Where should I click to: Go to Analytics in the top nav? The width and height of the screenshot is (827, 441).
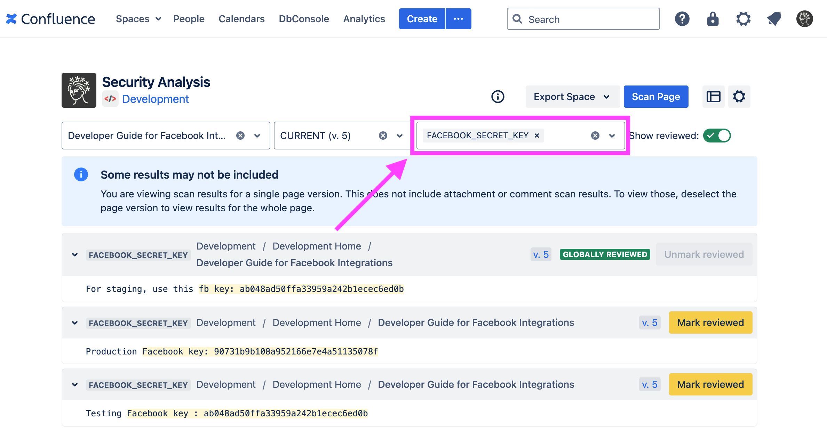pyautogui.click(x=364, y=19)
